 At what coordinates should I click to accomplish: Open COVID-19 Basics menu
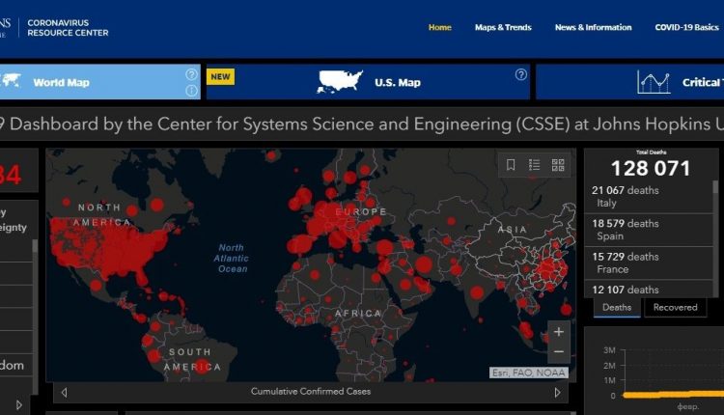686,27
